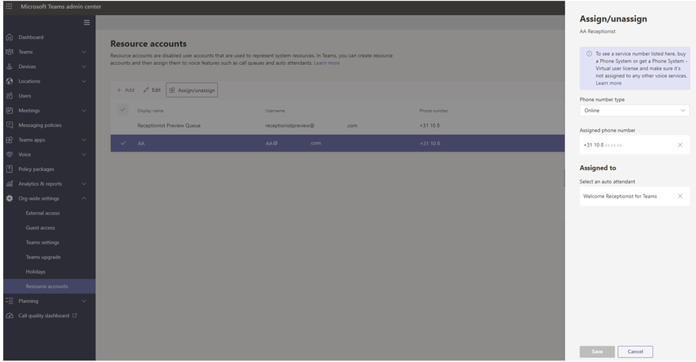Image resolution: width=696 pixels, height=362 pixels.
Task: Click the Cancel button
Action: pyautogui.click(x=635, y=351)
